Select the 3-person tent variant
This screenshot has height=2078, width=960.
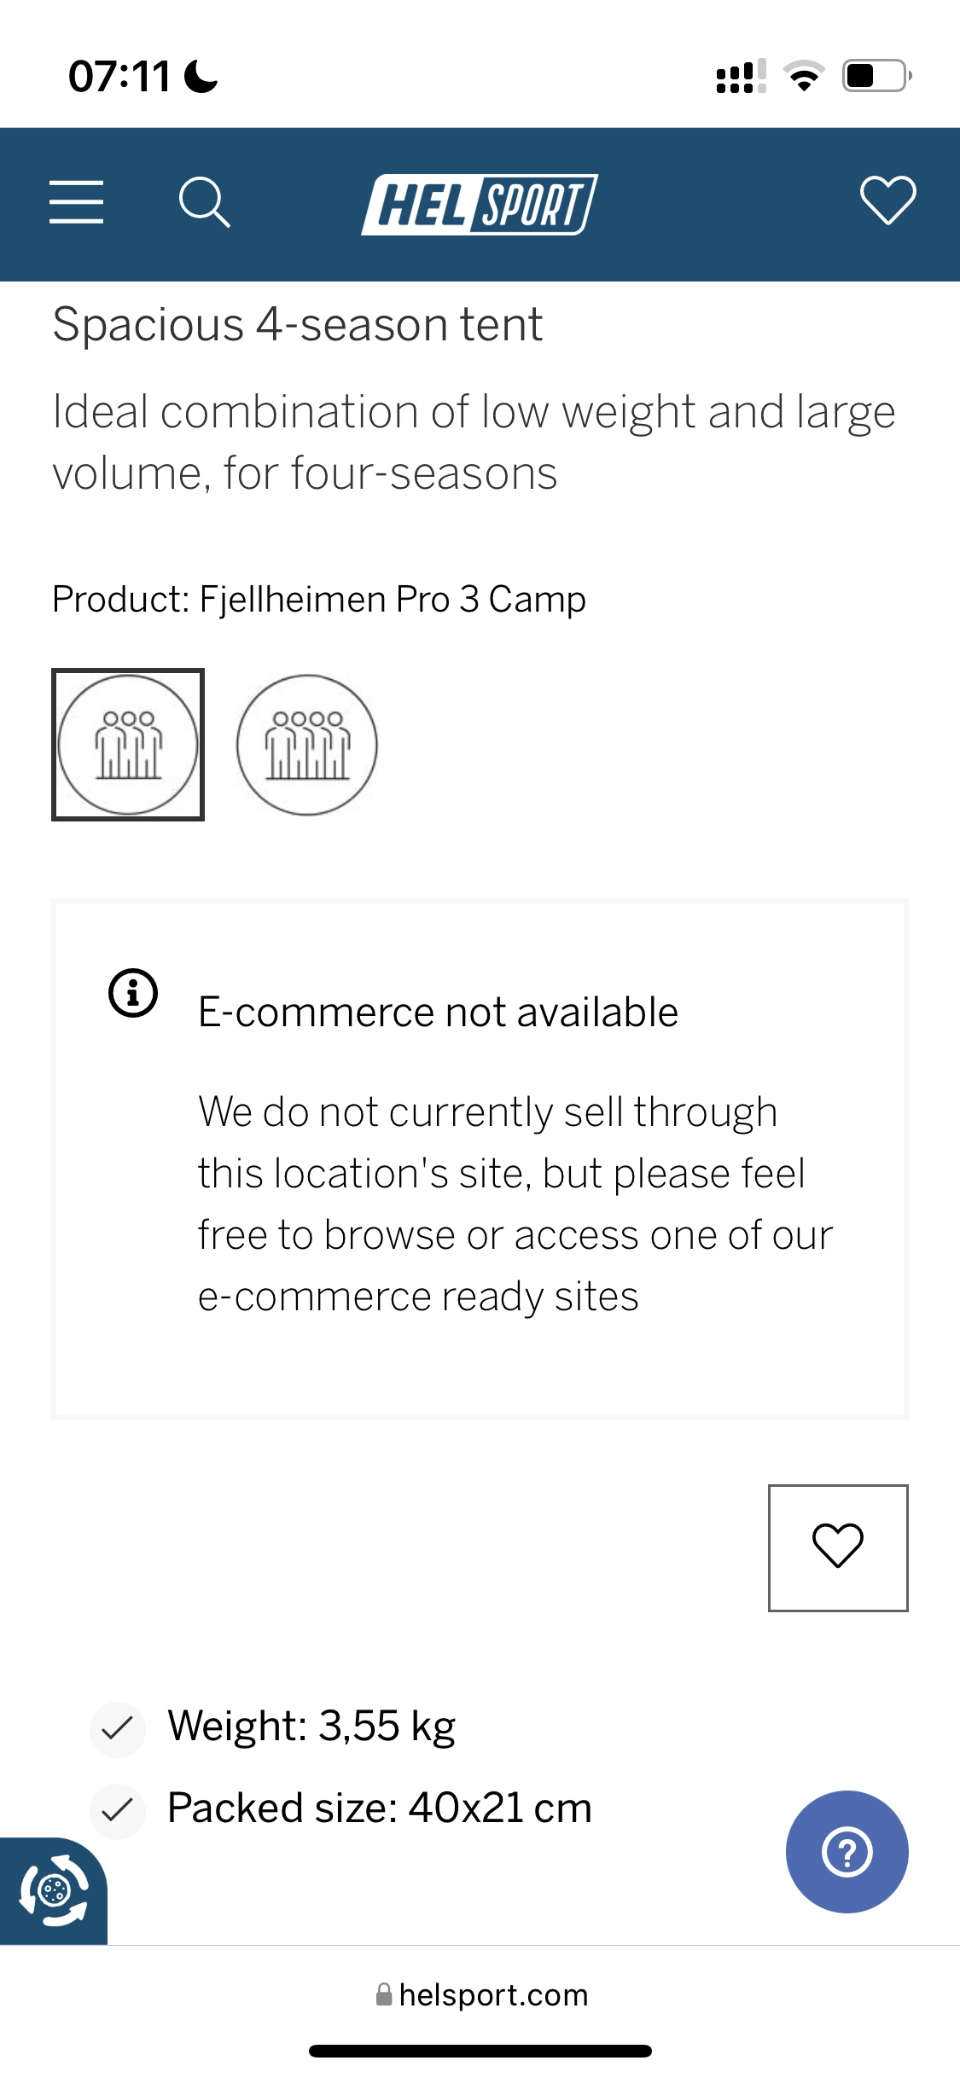[x=128, y=745]
